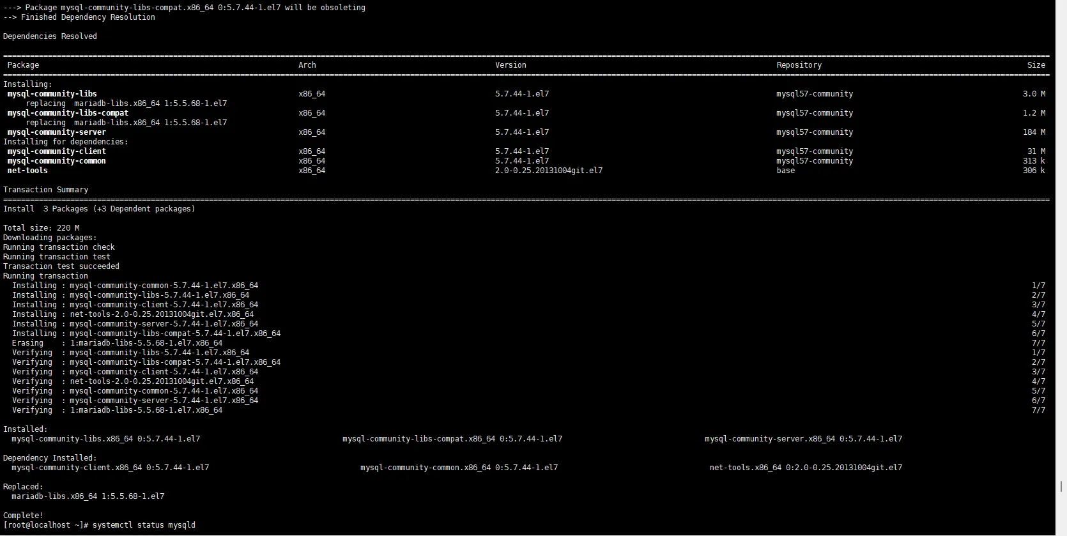Click the Total size: 220 M line
This screenshot has width=1067, height=536.
point(41,228)
